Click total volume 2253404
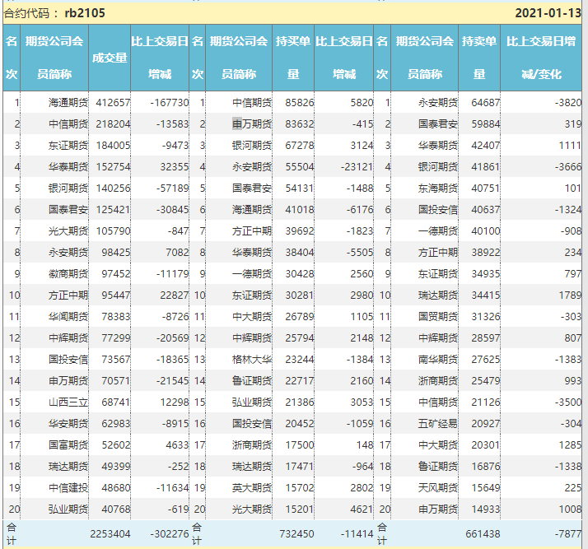Screen dimensions: 588x549 point(110,533)
